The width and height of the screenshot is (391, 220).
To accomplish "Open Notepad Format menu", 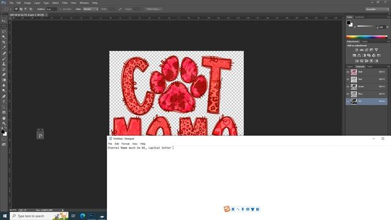I will [125, 144].
